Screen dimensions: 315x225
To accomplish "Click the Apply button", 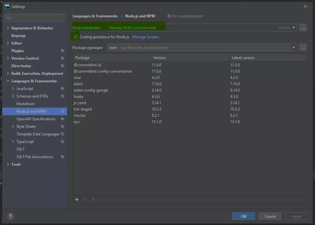I will 297,216.
